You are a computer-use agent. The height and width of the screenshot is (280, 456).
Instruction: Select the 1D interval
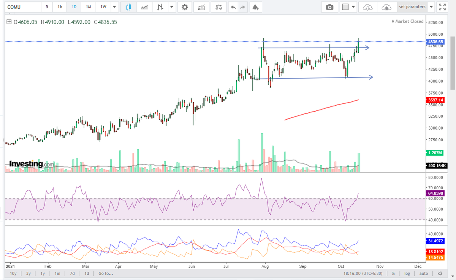tap(74, 7)
